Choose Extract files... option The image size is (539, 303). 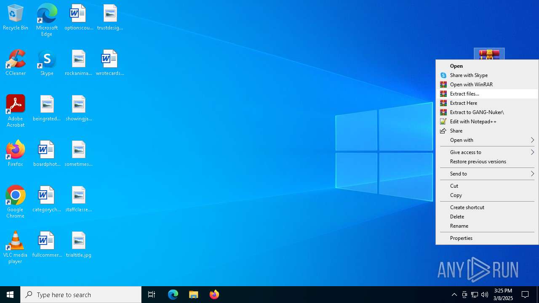click(x=487, y=94)
